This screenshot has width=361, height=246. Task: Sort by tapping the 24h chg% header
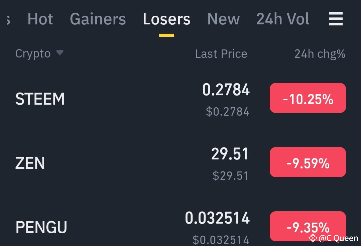[320, 53]
